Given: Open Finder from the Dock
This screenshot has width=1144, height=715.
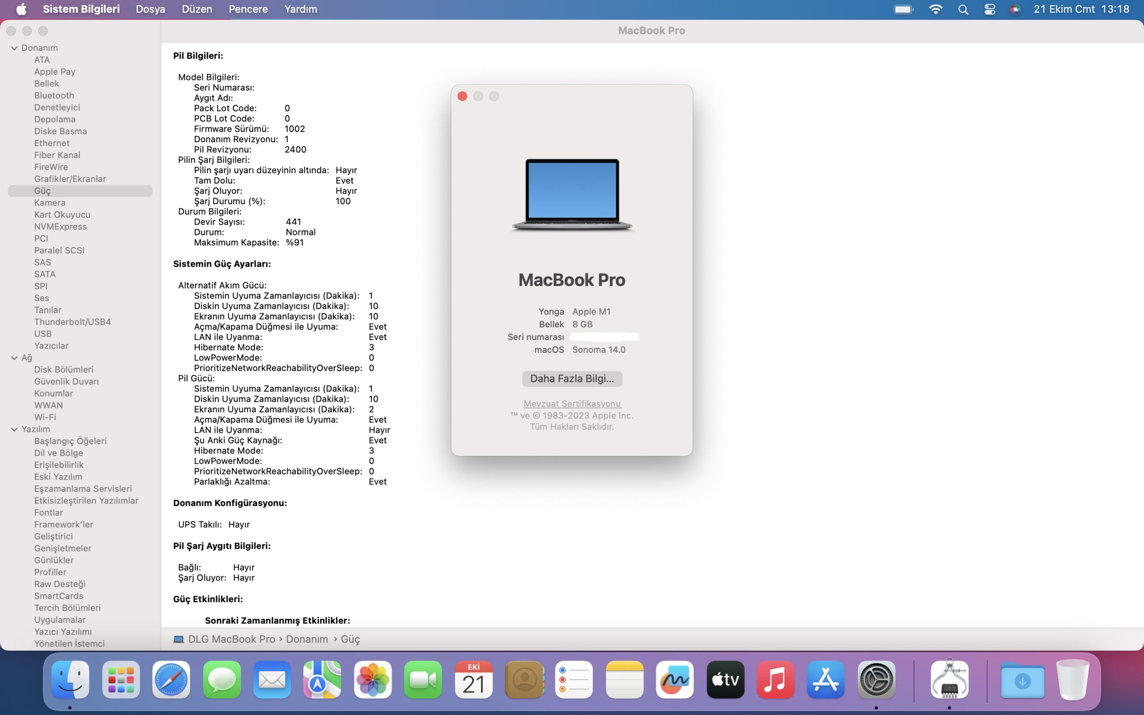Looking at the screenshot, I should coord(70,680).
